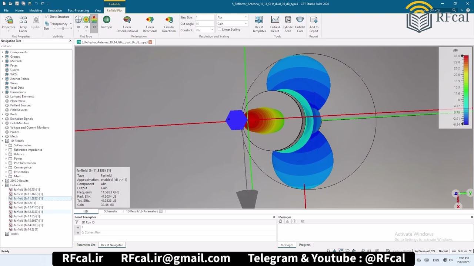Viewport: 474px width, 266px height.
Task: Enable the Linear Scaling checkbox
Action: point(220,30)
